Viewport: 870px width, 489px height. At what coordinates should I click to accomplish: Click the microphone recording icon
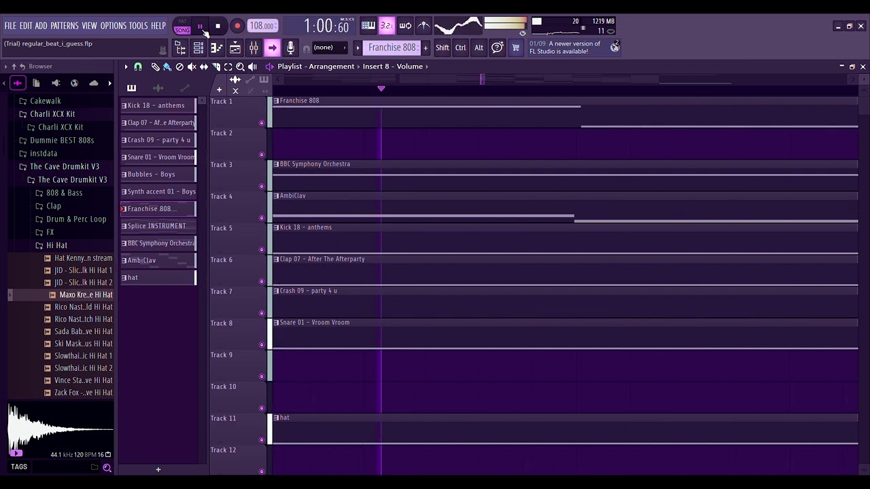click(x=290, y=48)
